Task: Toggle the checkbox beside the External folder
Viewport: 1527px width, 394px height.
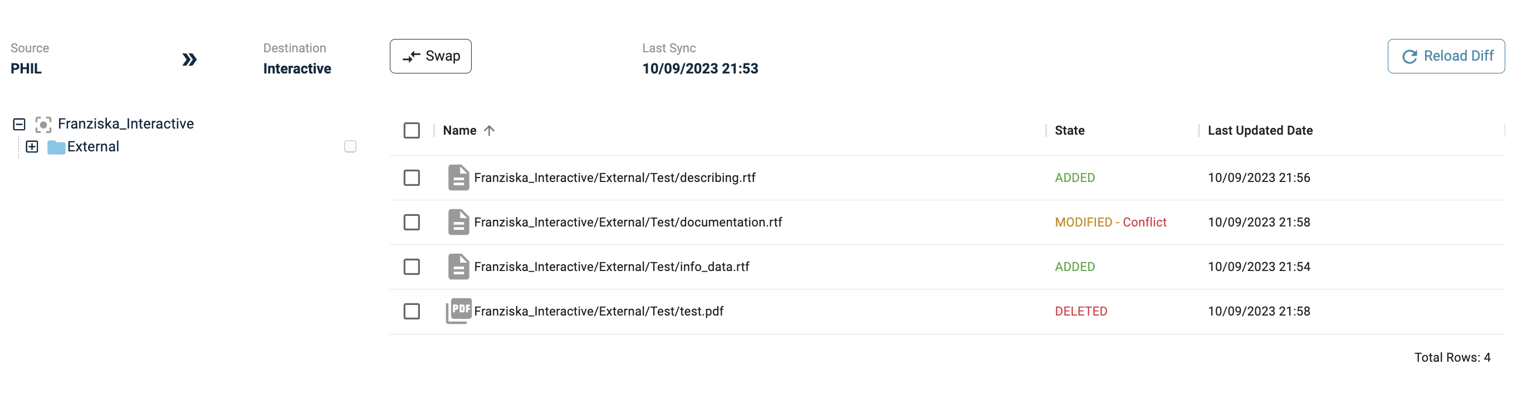Action: coord(350,146)
